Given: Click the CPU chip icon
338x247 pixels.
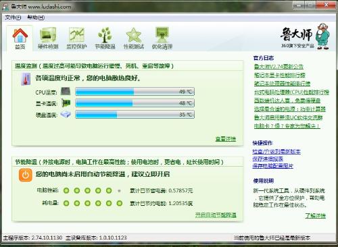Looking at the screenshot, I should point(66,91).
